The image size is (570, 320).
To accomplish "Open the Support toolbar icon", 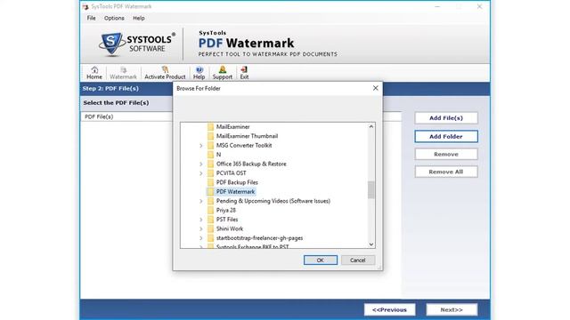I will point(223,73).
